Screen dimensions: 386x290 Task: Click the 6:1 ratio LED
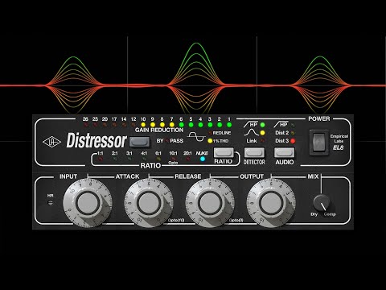click(158, 159)
